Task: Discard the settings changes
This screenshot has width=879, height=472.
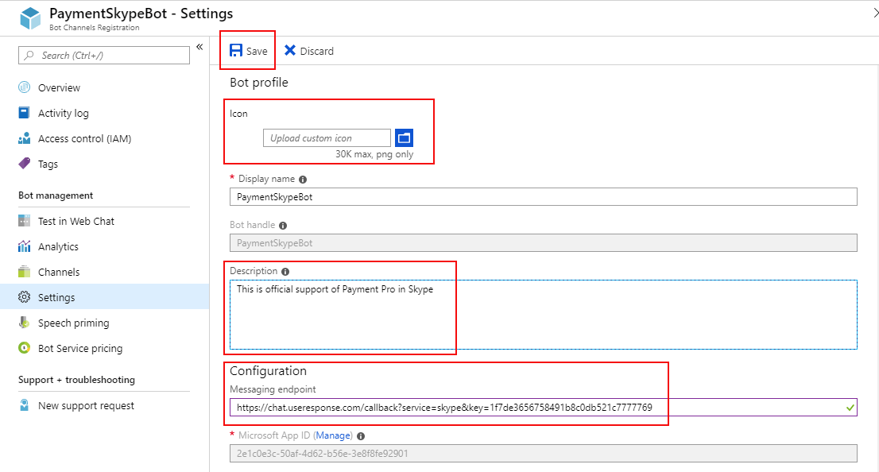Action: pyautogui.click(x=309, y=51)
